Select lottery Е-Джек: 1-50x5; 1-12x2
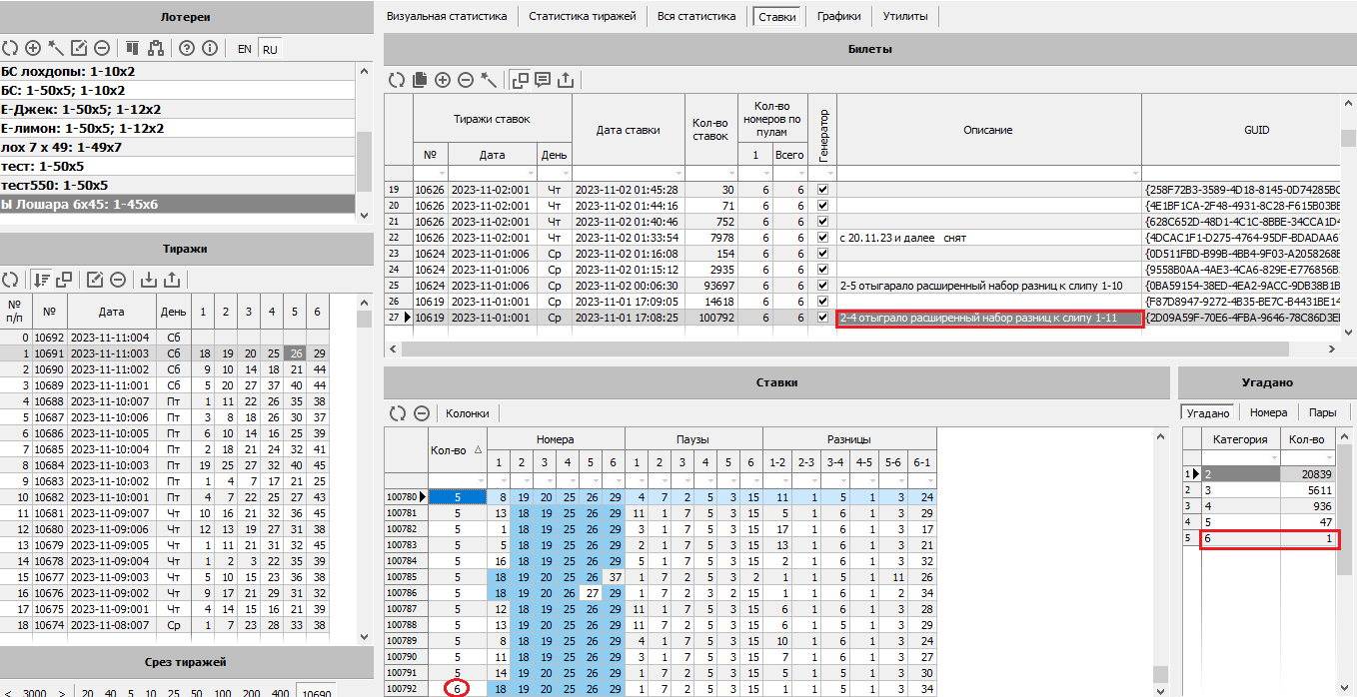The height and width of the screenshot is (697, 1357). click(x=178, y=109)
